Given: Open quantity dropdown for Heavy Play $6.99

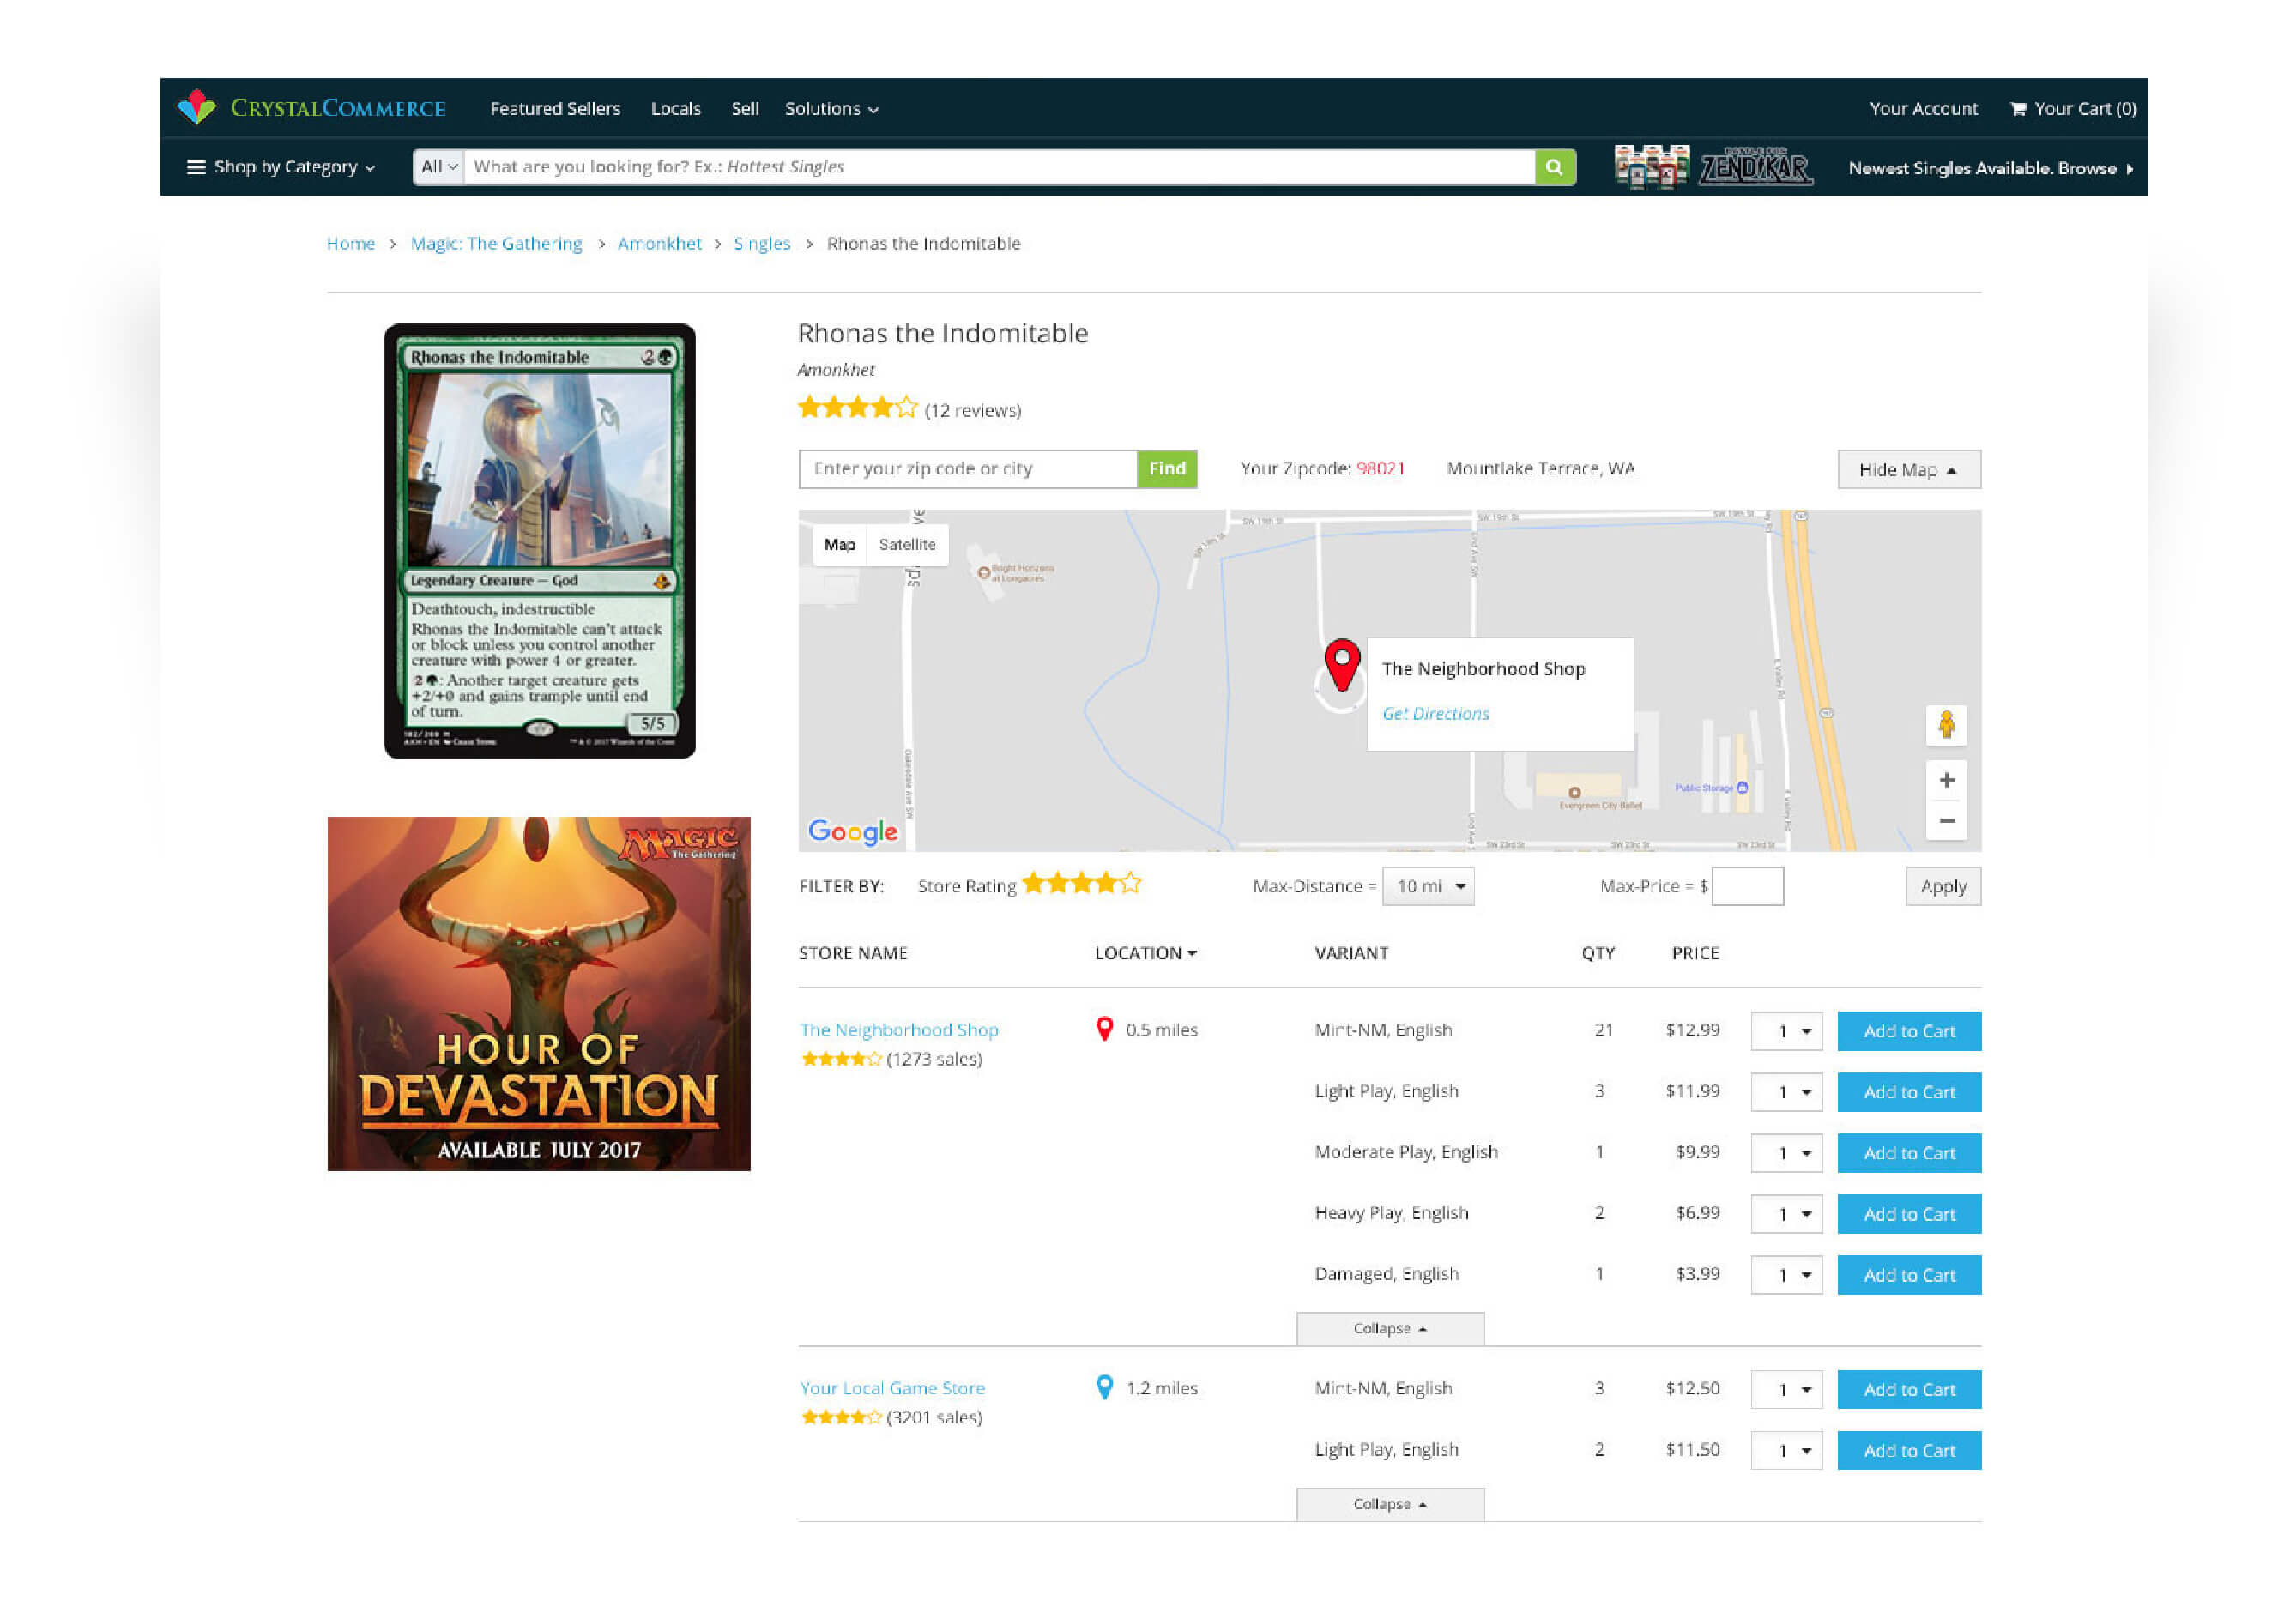Looking at the screenshot, I should coord(1786,1214).
